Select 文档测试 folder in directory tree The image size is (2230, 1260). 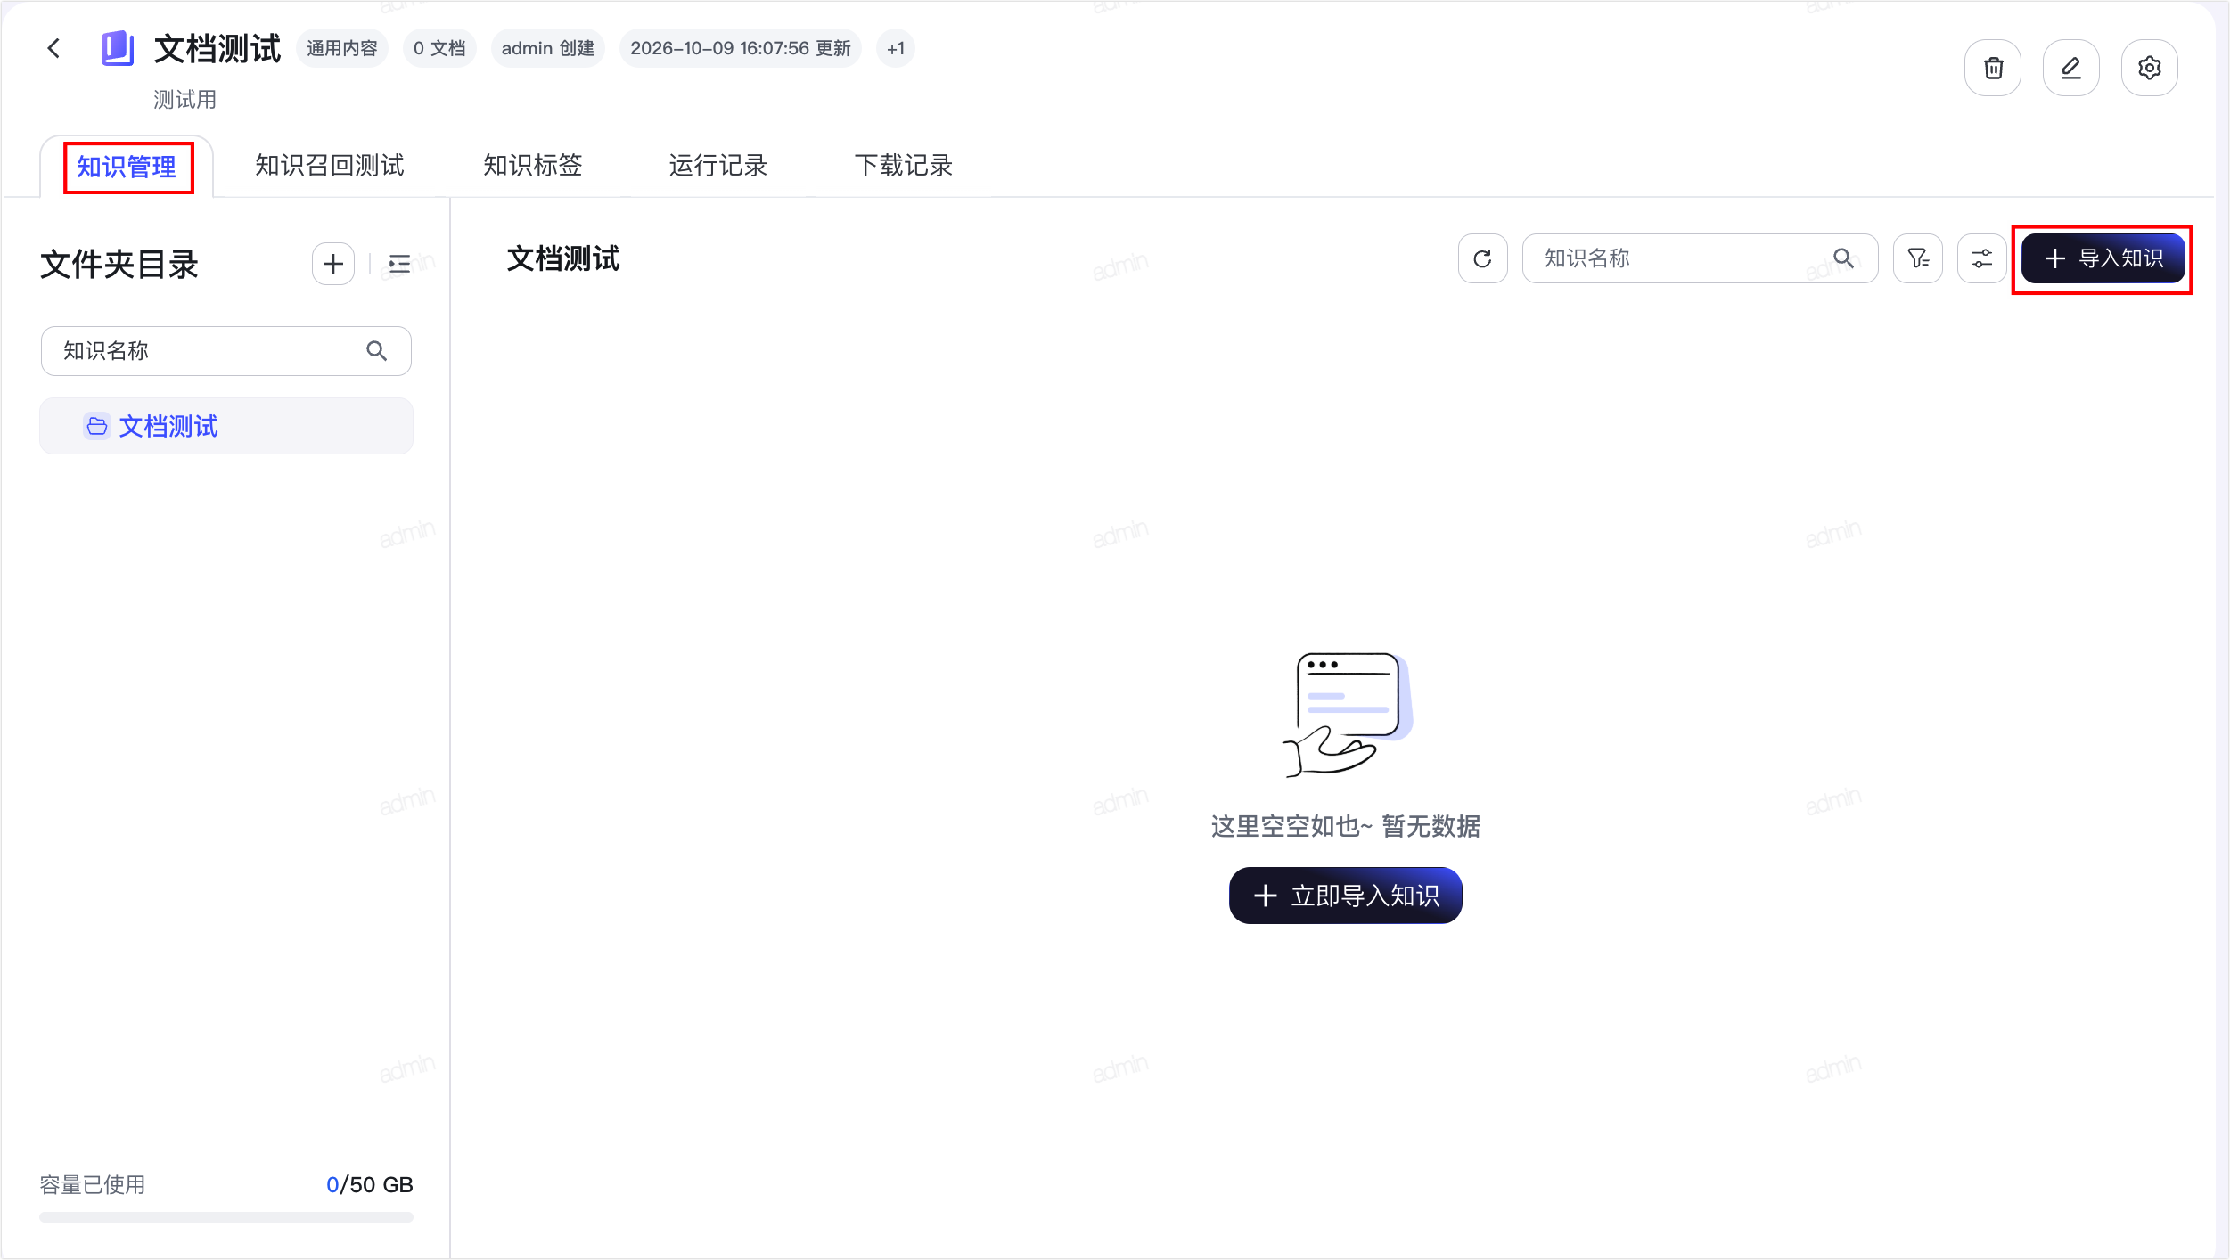[x=226, y=426]
